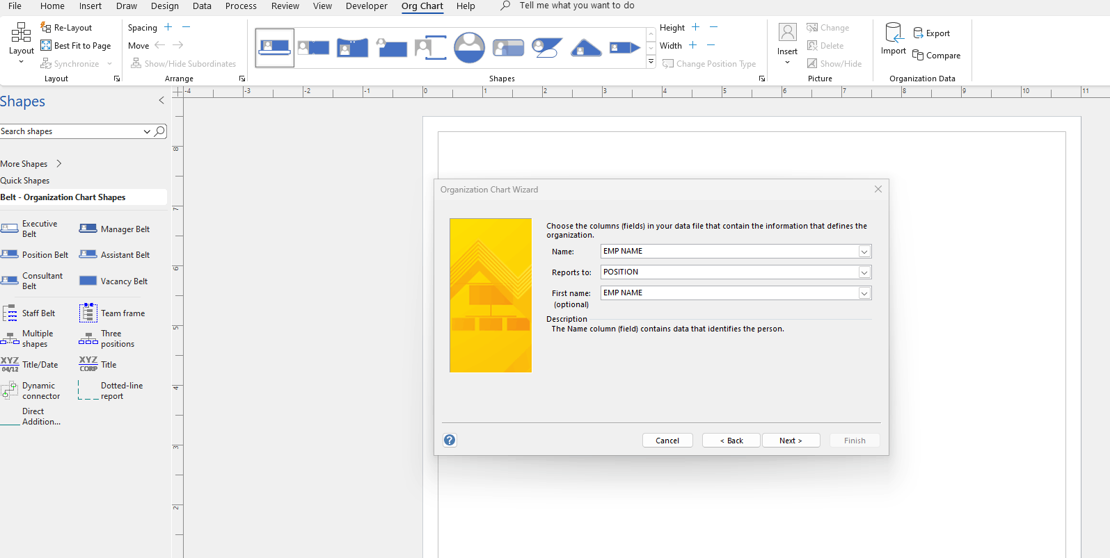Expand the Shapes gallery More arrow
This screenshot has height=558, width=1110.
[x=651, y=62]
